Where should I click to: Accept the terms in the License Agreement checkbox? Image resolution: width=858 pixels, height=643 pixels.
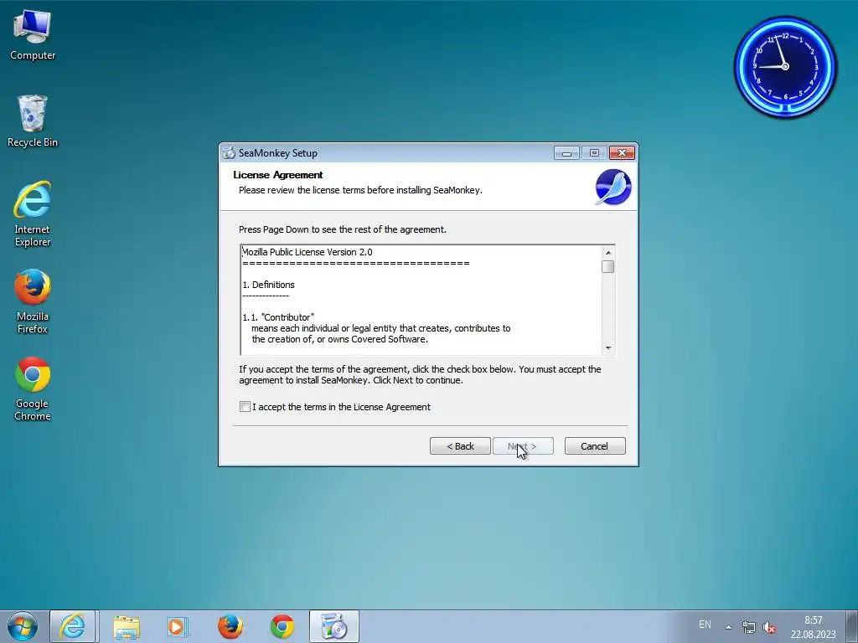pos(245,407)
